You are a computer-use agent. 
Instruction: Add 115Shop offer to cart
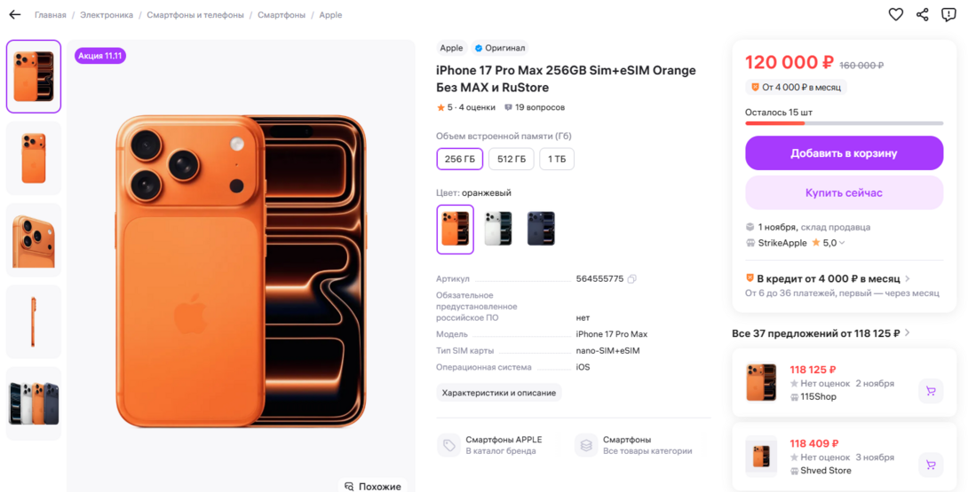click(931, 391)
